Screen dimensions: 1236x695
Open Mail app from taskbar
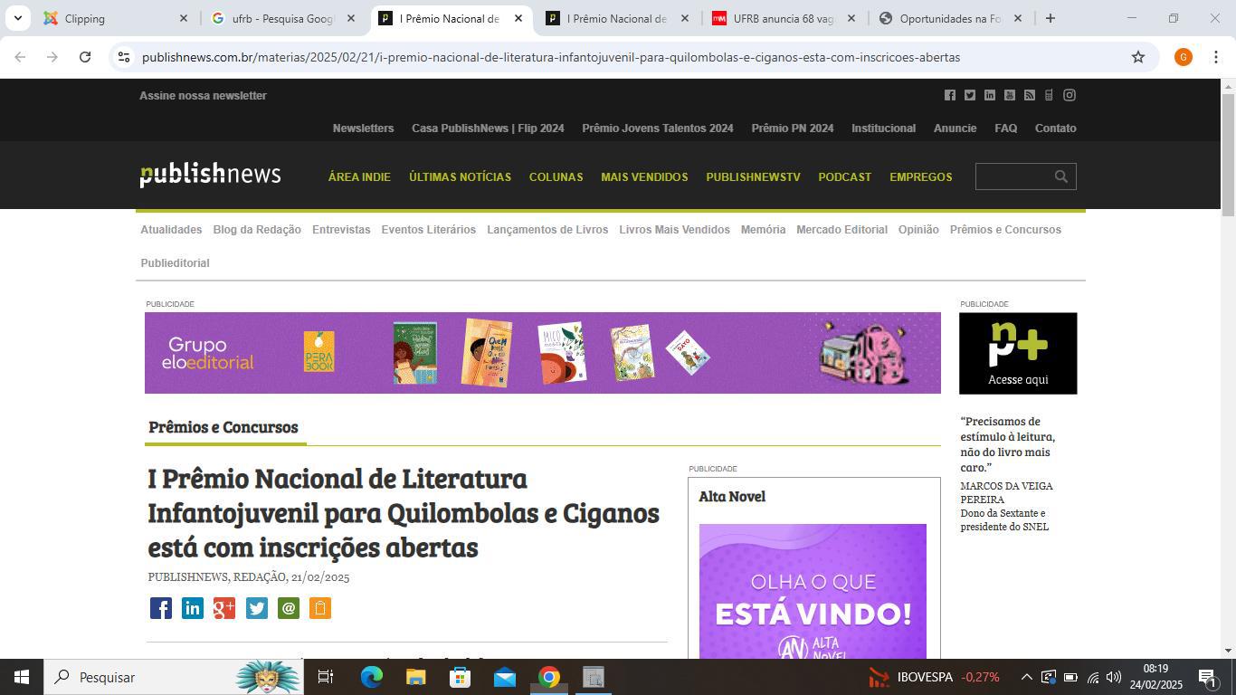(x=505, y=677)
